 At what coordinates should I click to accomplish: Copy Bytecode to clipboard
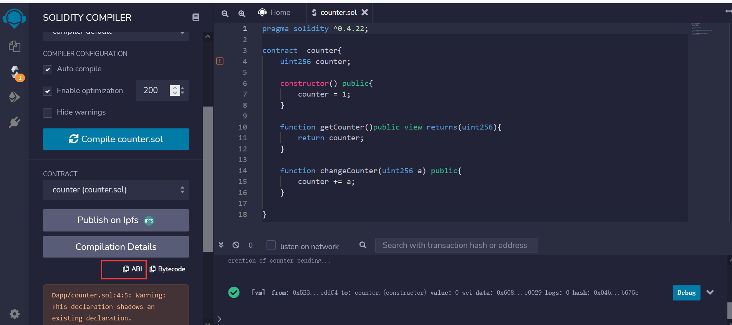[167, 269]
